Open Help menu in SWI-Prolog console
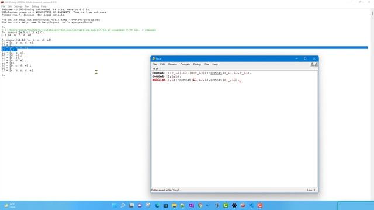The image size is (374, 210). point(44,6)
